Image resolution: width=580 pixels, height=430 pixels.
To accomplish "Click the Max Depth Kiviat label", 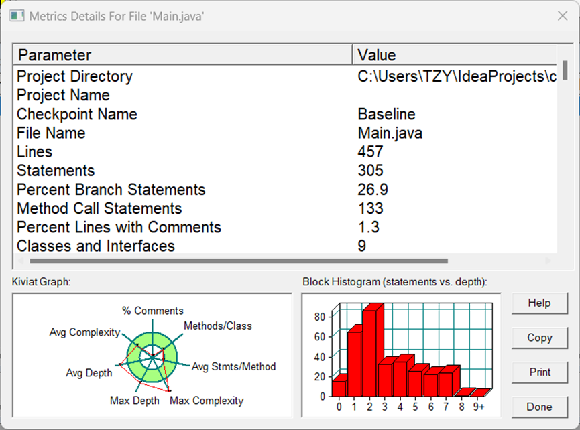I will pos(135,401).
